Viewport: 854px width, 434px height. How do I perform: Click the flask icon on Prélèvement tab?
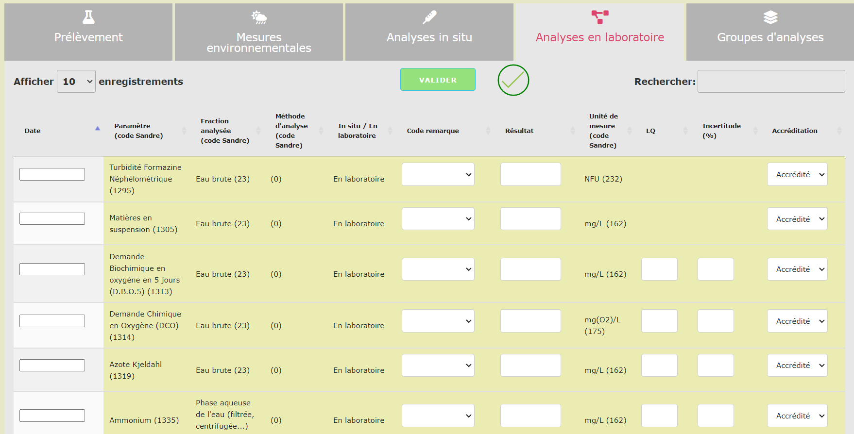(88, 17)
